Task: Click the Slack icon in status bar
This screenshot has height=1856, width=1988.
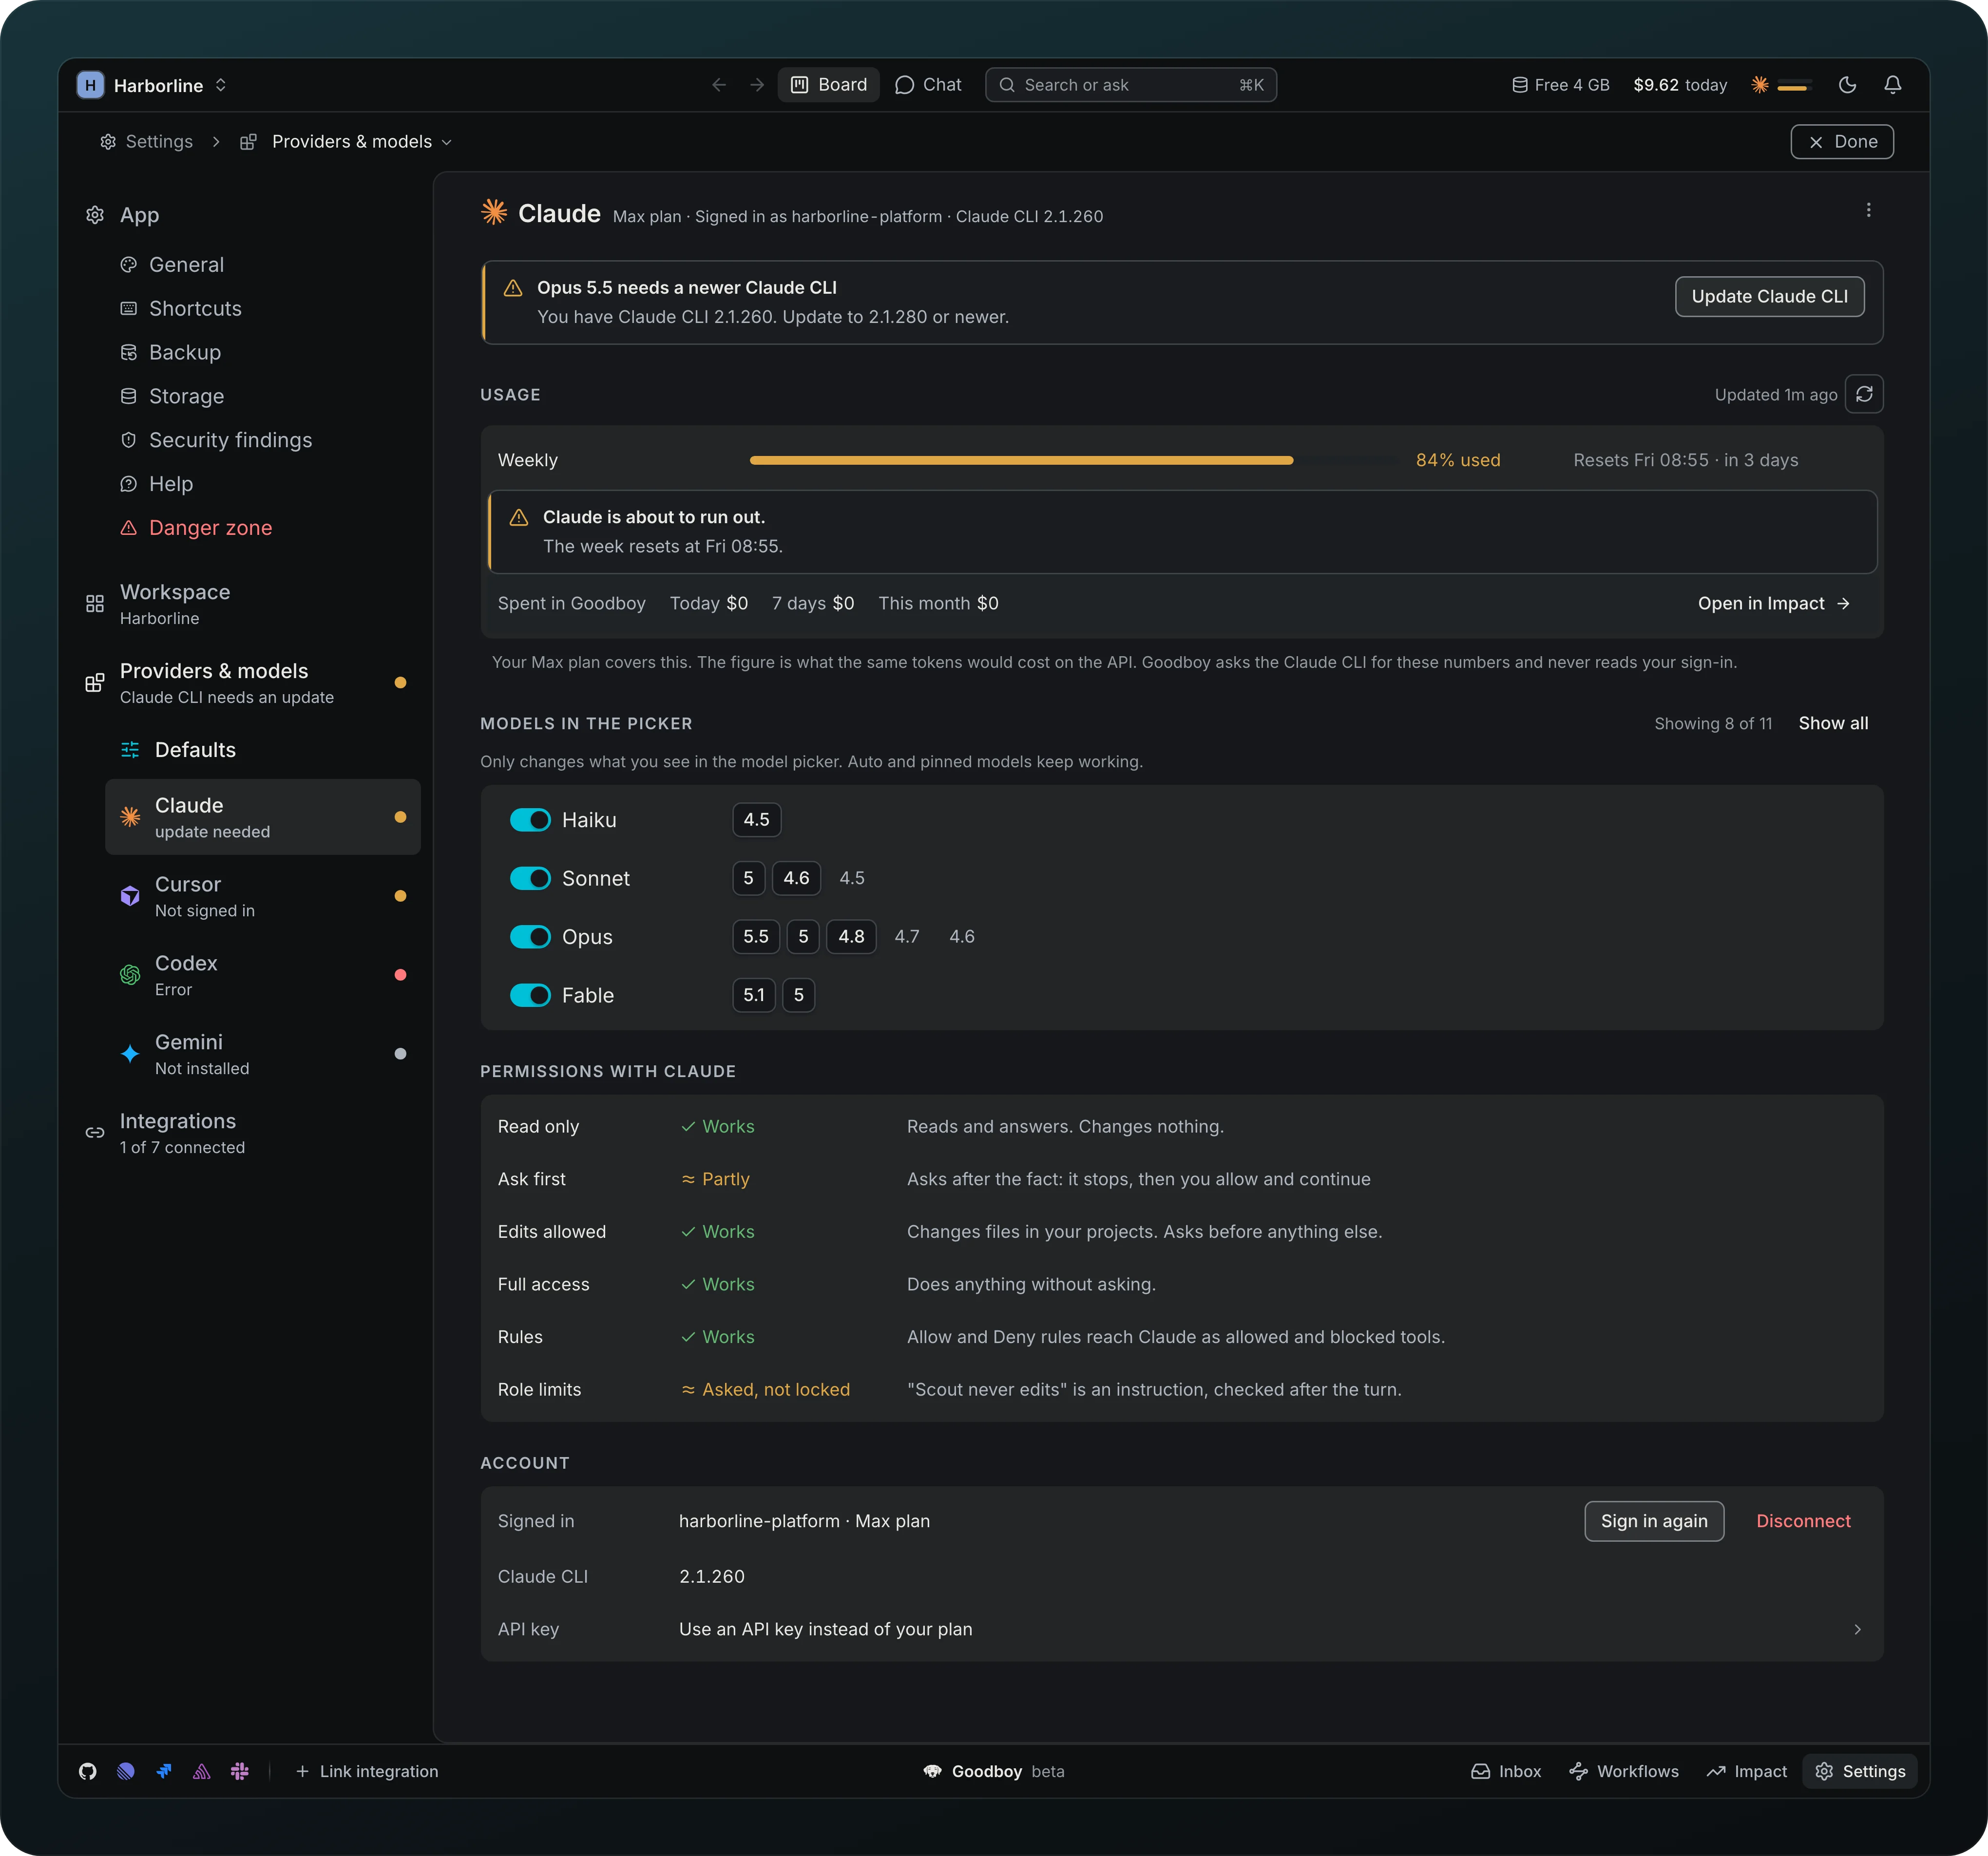Action: point(240,1771)
